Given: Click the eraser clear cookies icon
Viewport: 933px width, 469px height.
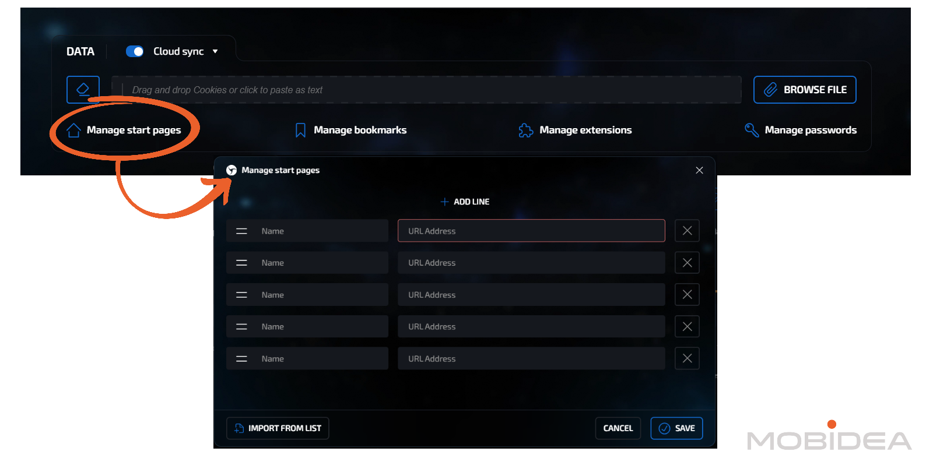Looking at the screenshot, I should (83, 89).
